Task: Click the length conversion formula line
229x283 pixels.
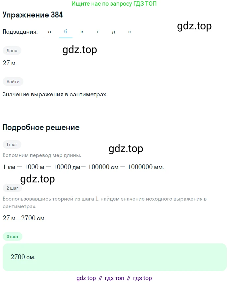Action: click(83, 167)
